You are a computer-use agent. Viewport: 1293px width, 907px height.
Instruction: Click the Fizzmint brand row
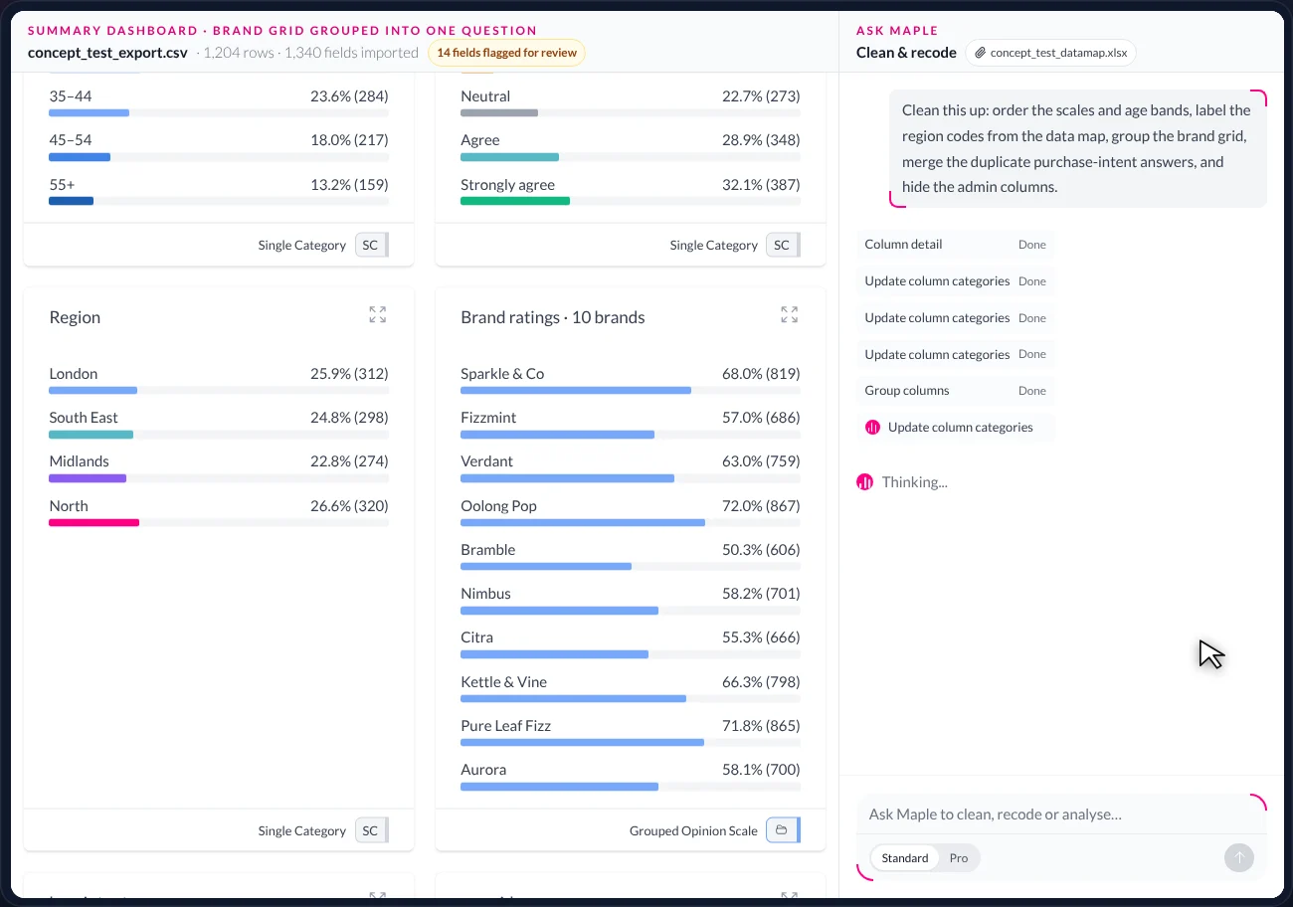click(x=631, y=425)
